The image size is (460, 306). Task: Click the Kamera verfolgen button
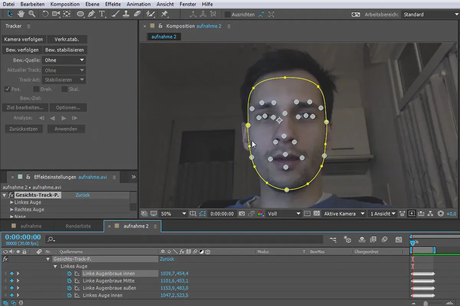[23, 39]
